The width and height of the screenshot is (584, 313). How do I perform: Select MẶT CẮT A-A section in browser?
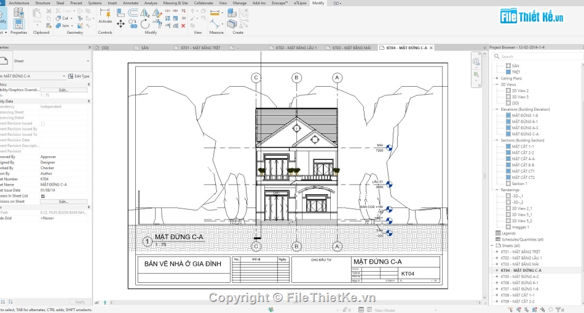[x=523, y=159]
